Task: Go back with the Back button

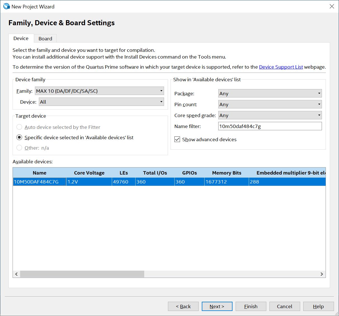Action: pyautogui.click(x=183, y=306)
